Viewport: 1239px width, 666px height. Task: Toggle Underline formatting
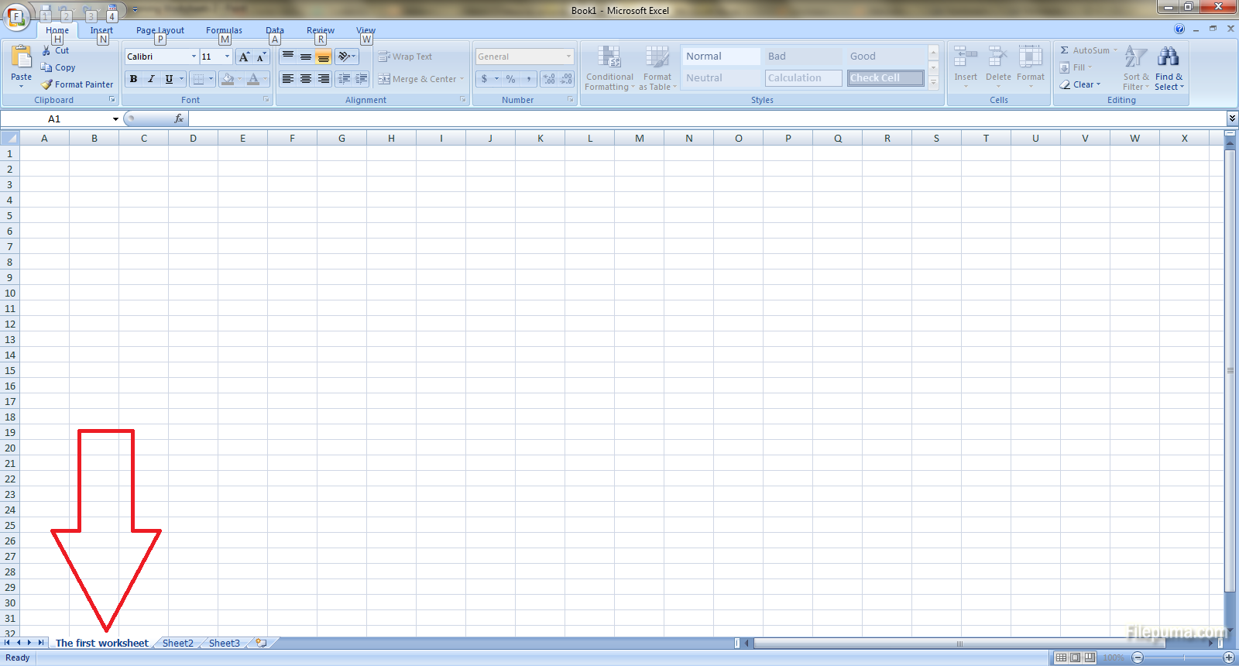(x=169, y=79)
